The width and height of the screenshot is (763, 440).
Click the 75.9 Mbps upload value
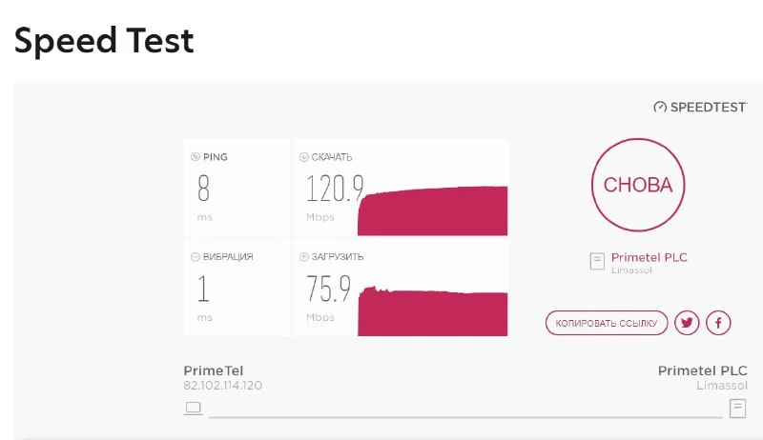[x=329, y=288]
